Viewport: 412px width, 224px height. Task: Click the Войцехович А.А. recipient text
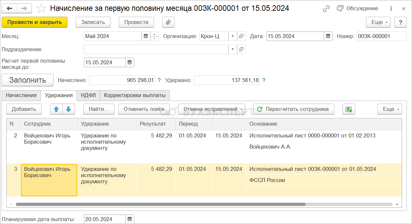270,147
